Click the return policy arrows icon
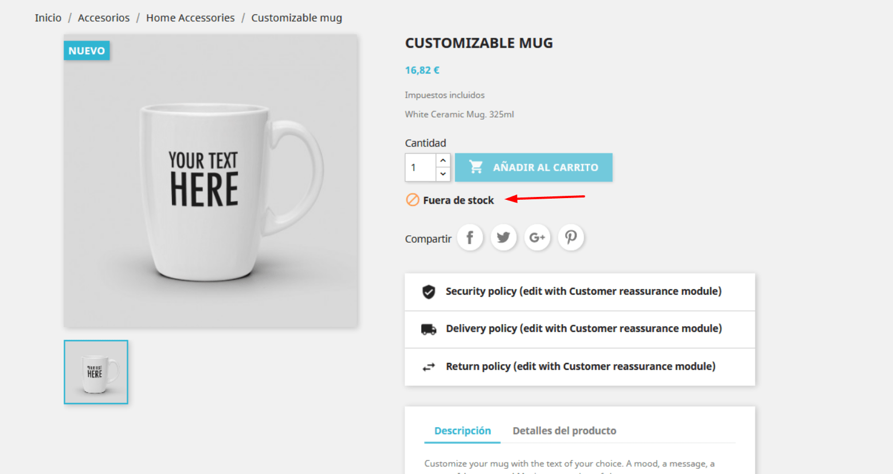The width and height of the screenshot is (893, 474). [x=429, y=367]
